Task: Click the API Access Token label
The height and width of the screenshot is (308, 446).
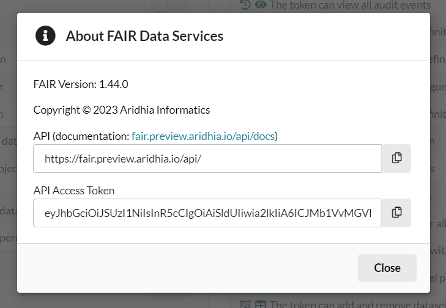Action: pyautogui.click(x=74, y=190)
